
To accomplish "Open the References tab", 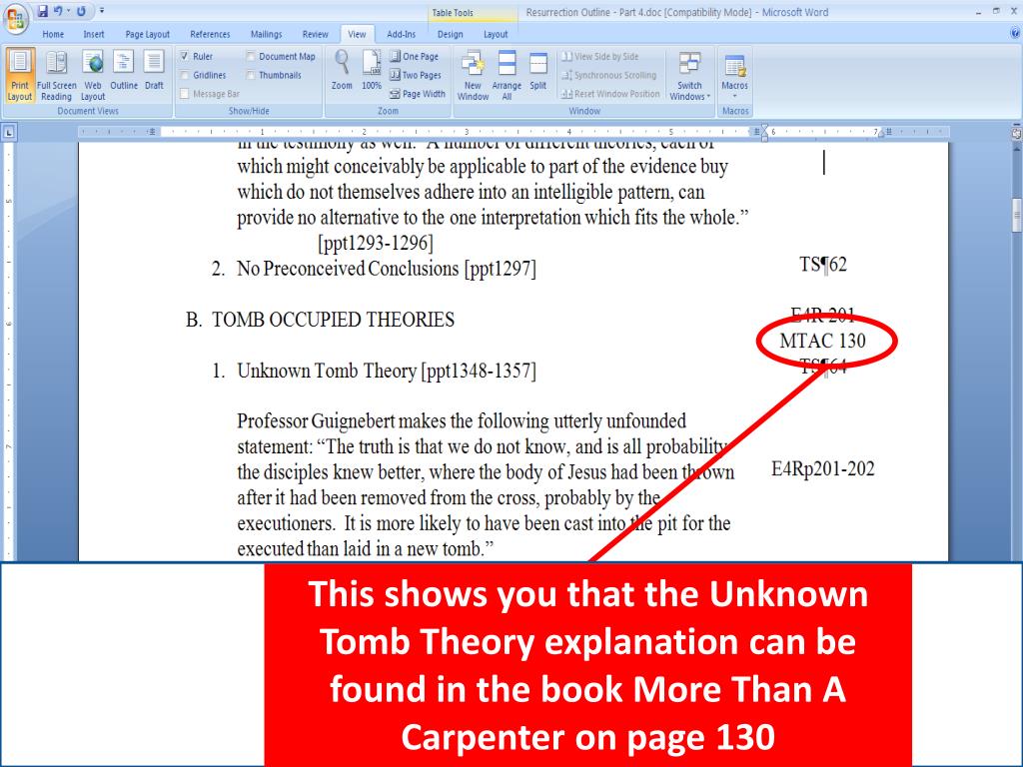I will coord(210,34).
